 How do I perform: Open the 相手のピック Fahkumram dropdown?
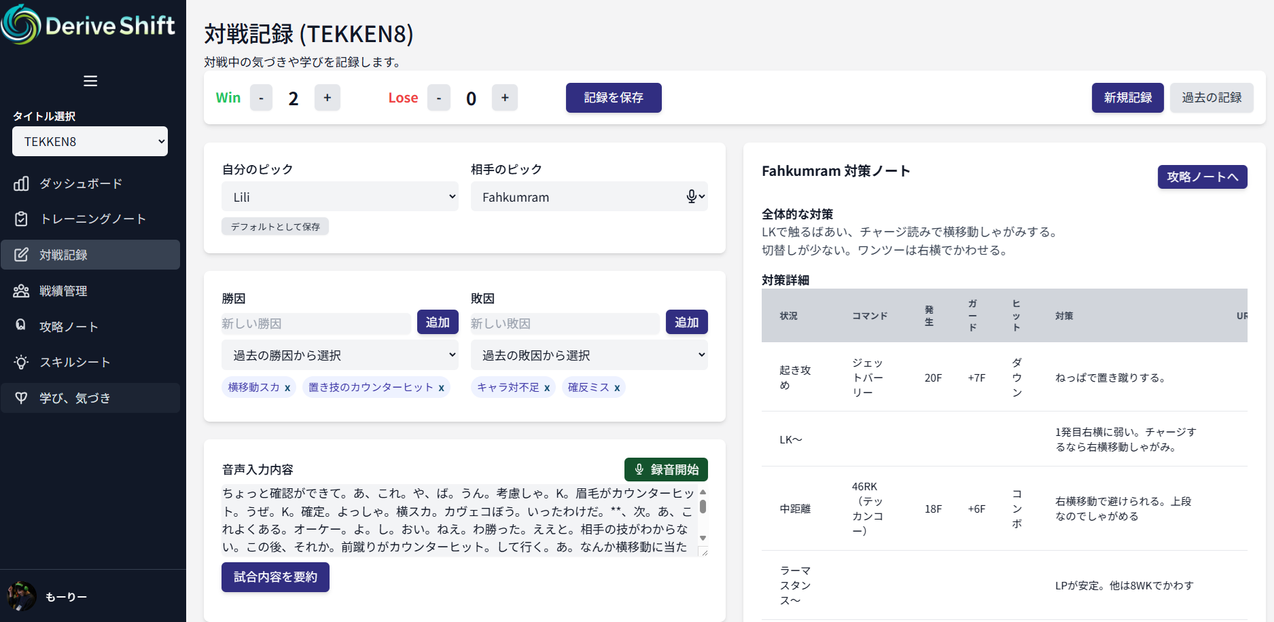coord(589,197)
